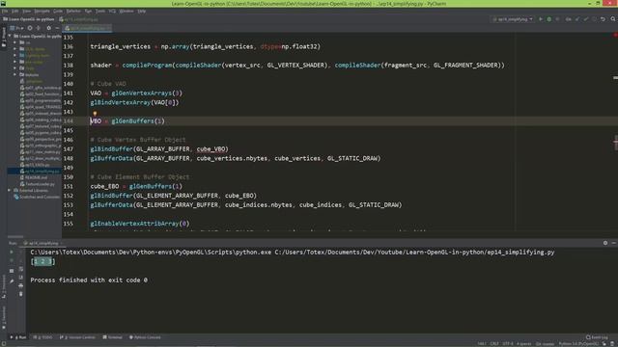
Task: Open the Window menu
Action: (x=126, y=11)
